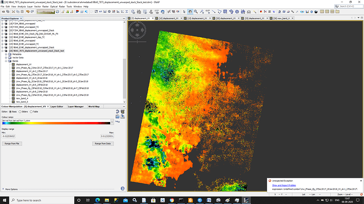This screenshot has width=364, height=204.
Task: Open the Raster menu
Action: coord(45,7)
